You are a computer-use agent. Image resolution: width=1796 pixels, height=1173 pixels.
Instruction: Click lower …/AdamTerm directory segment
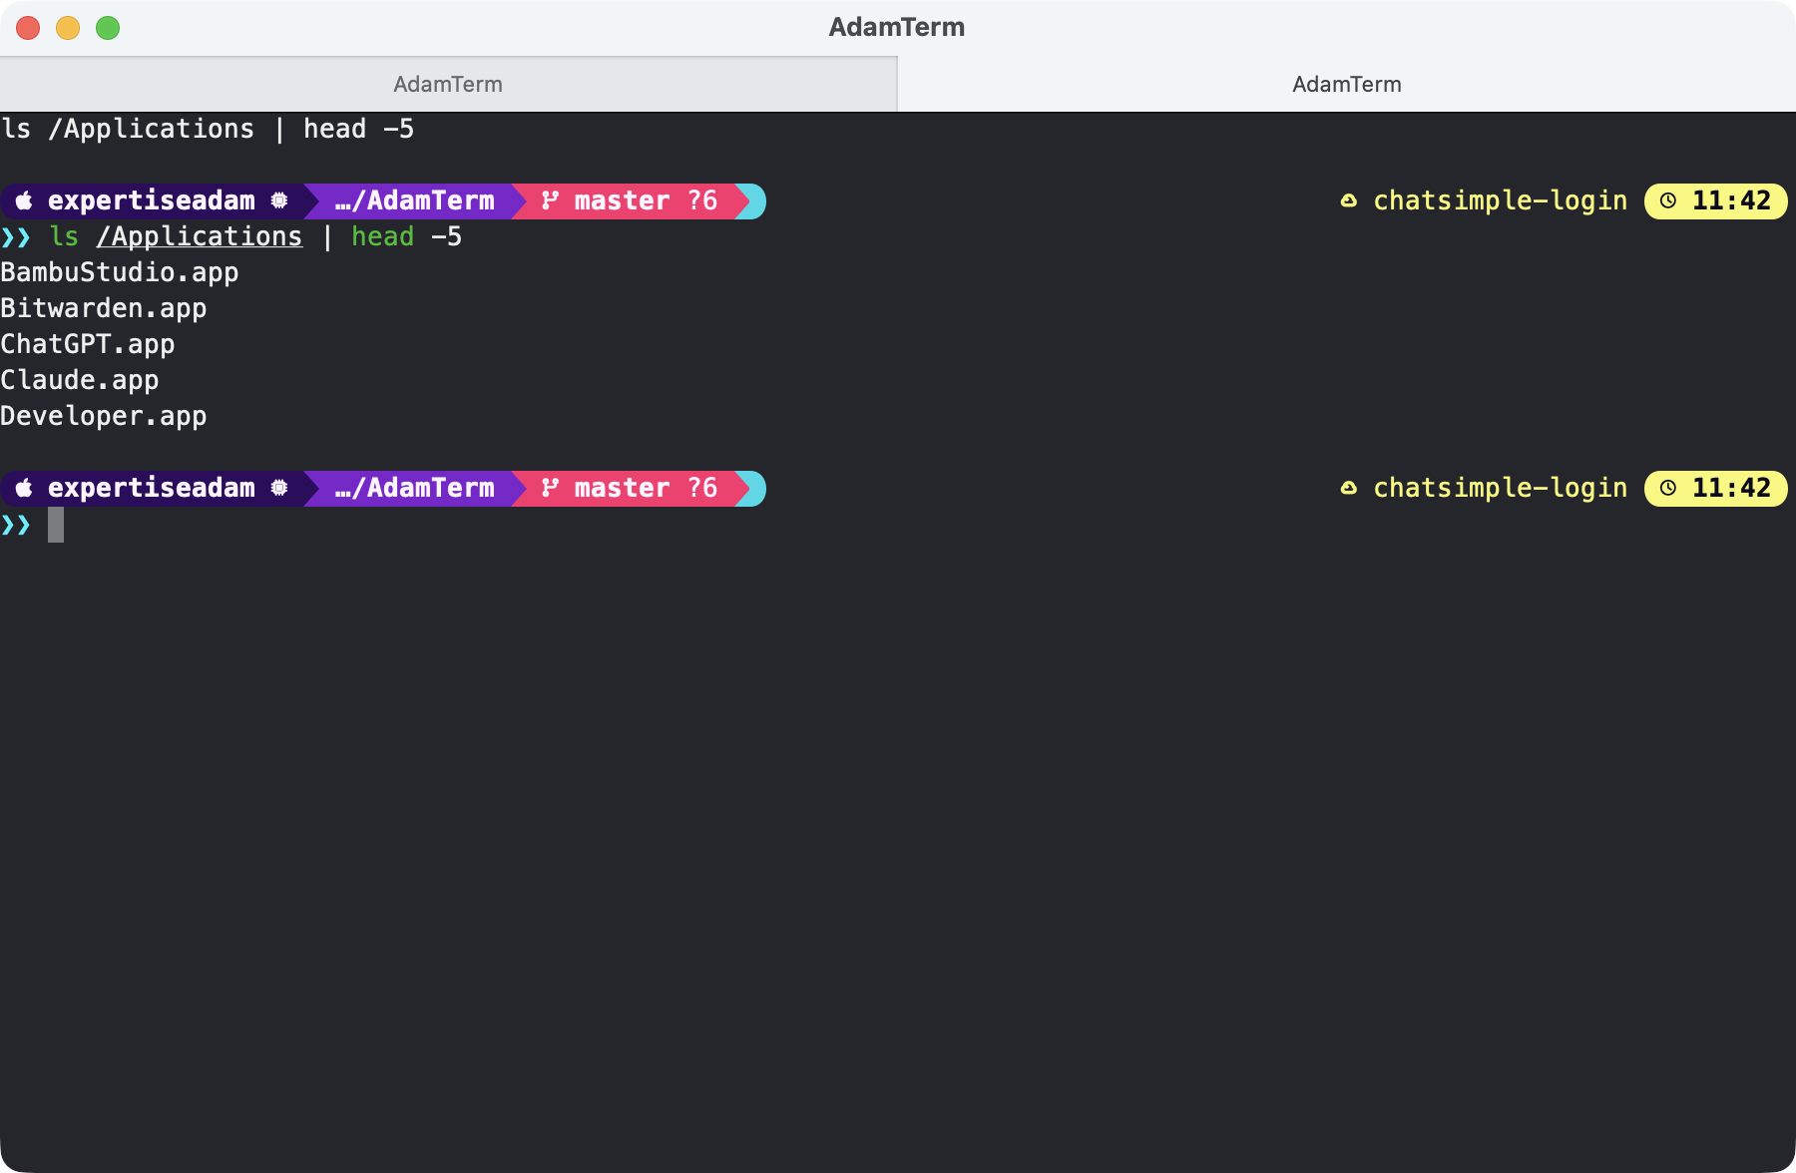tap(415, 488)
